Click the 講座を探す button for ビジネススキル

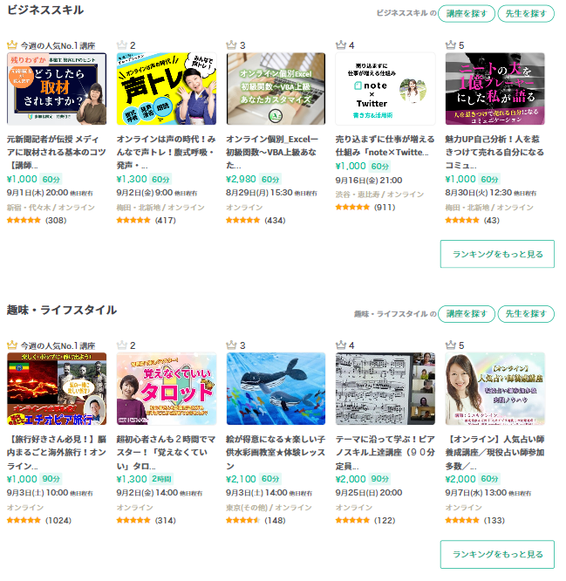pyautogui.click(x=466, y=14)
